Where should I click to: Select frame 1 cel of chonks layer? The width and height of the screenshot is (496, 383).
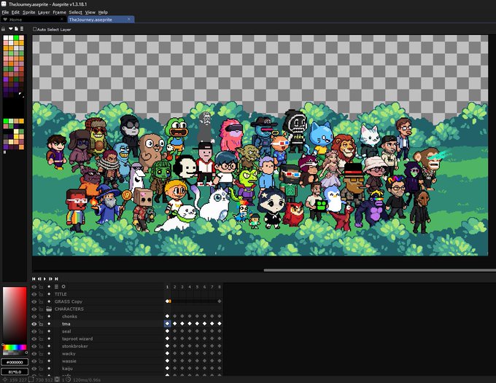pyautogui.click(x=167, y=317)
